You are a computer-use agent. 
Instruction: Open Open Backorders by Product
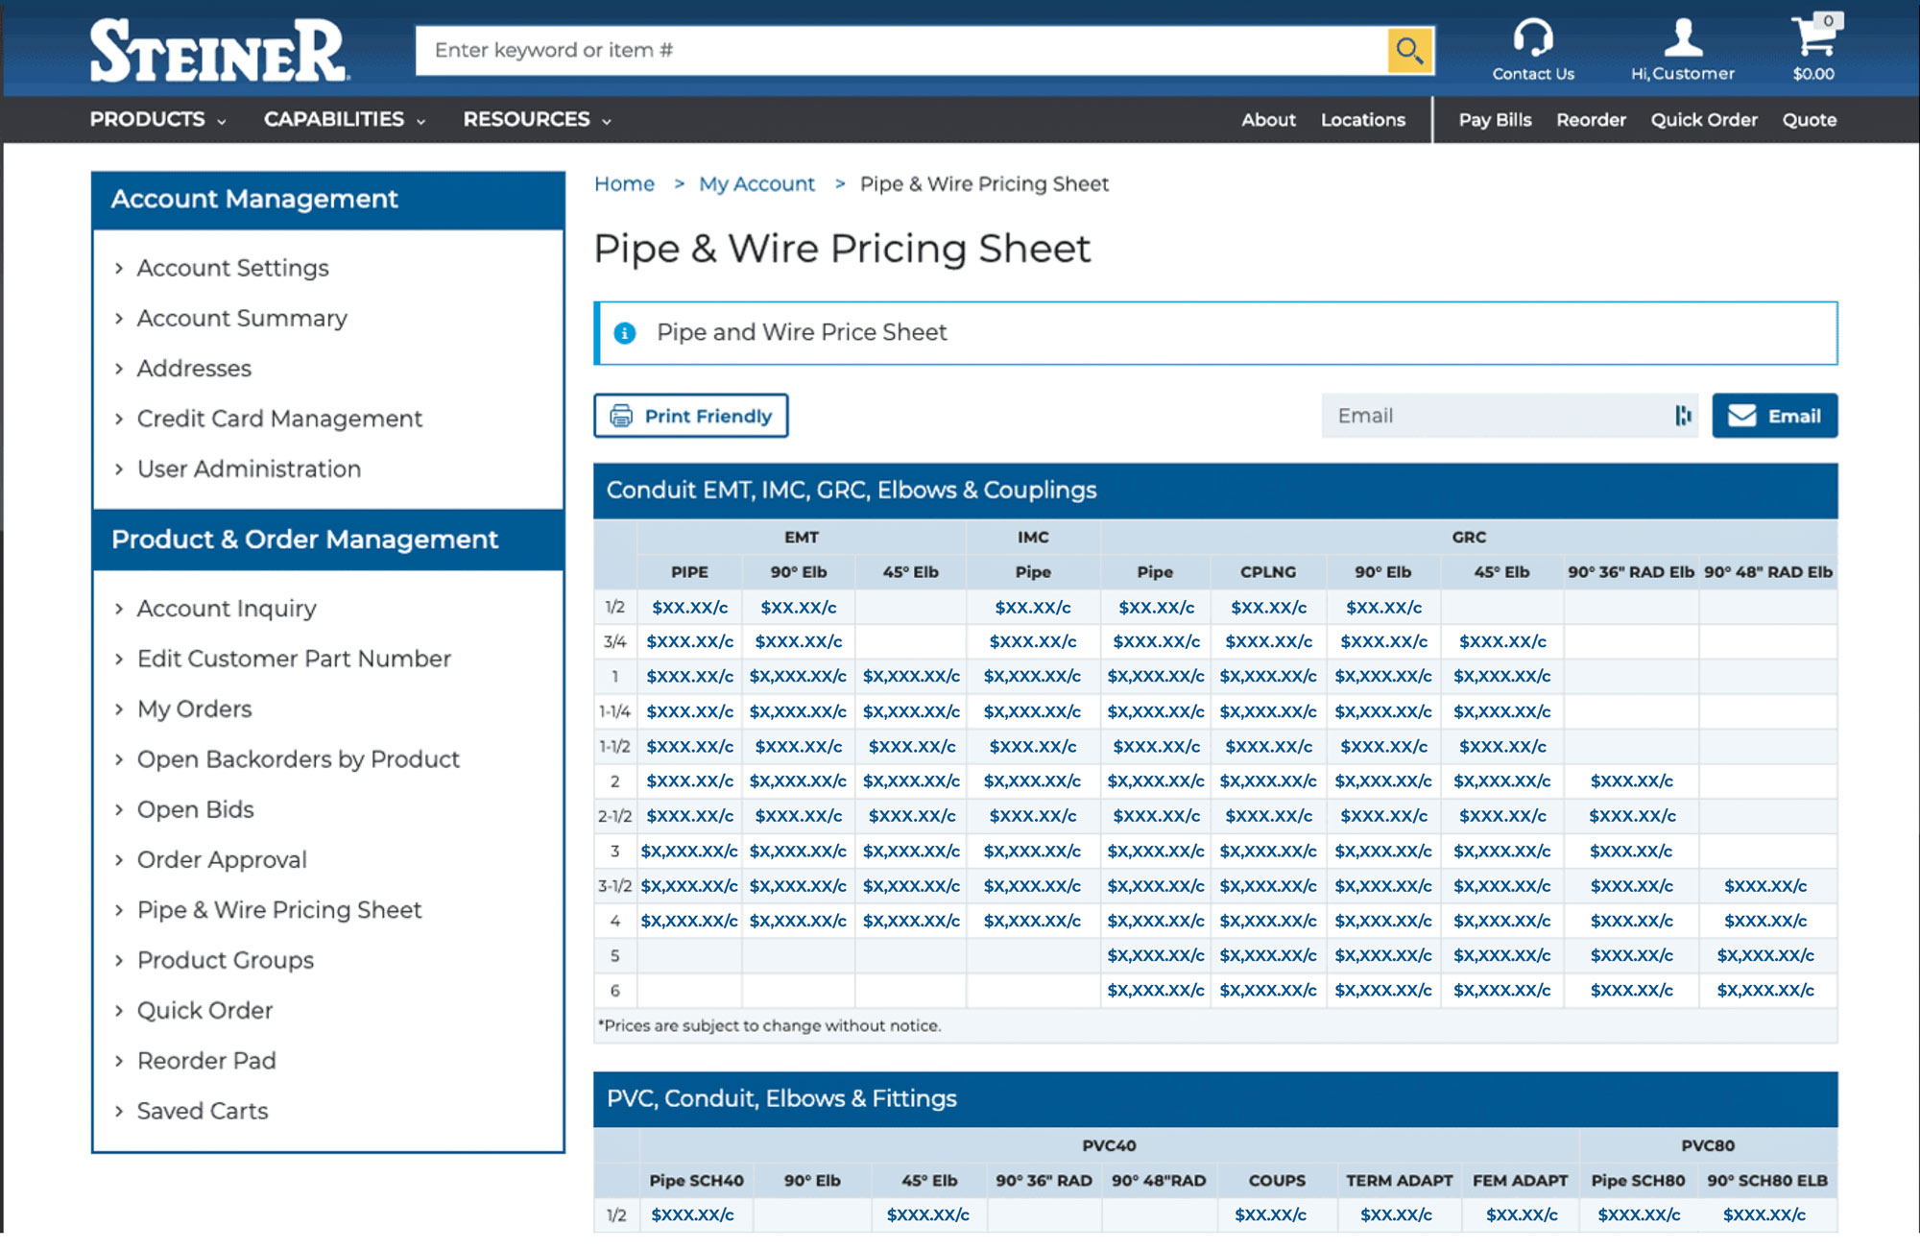298,759
